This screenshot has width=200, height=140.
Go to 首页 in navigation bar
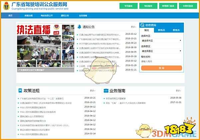pos(10,15)
